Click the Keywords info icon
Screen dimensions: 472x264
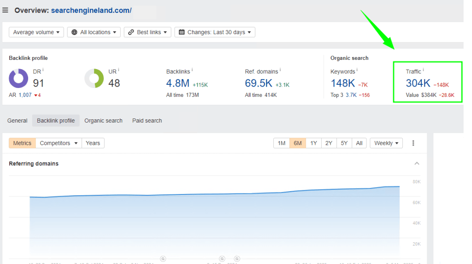[x=357, y=70]
